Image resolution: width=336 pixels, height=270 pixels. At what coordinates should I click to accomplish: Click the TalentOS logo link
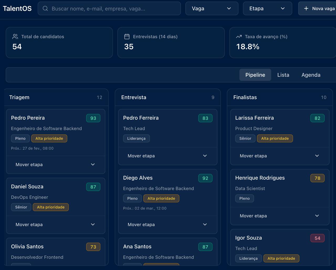(17, 8)
